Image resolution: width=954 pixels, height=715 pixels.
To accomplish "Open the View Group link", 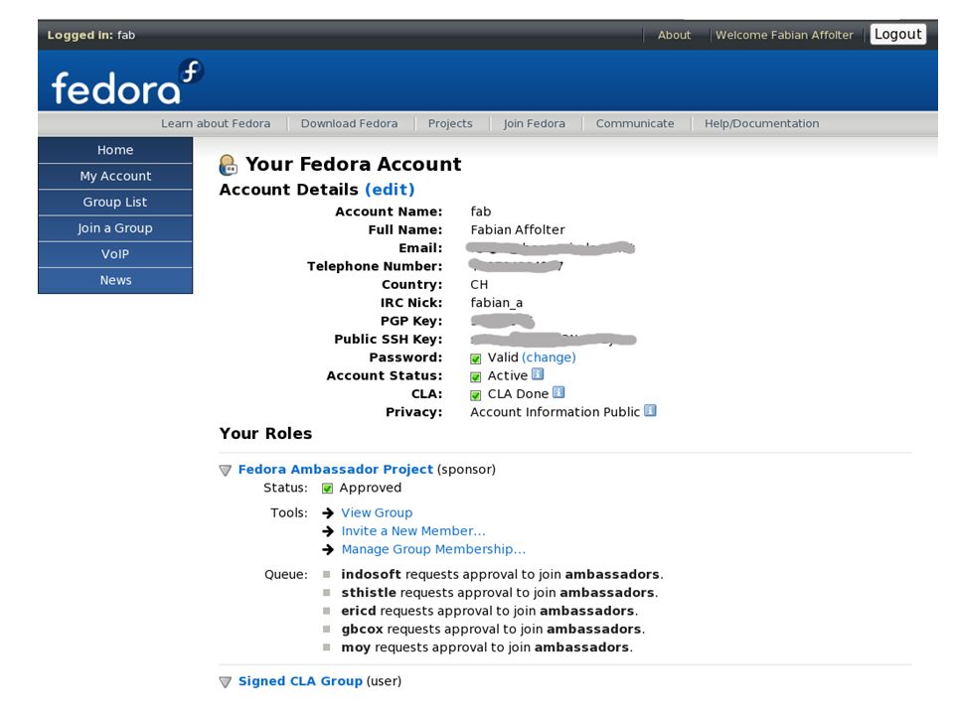I will [377, 512].
